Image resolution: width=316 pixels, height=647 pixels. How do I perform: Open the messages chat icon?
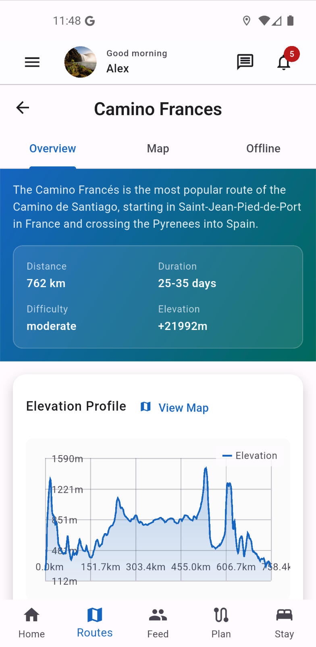click(245, 62)
